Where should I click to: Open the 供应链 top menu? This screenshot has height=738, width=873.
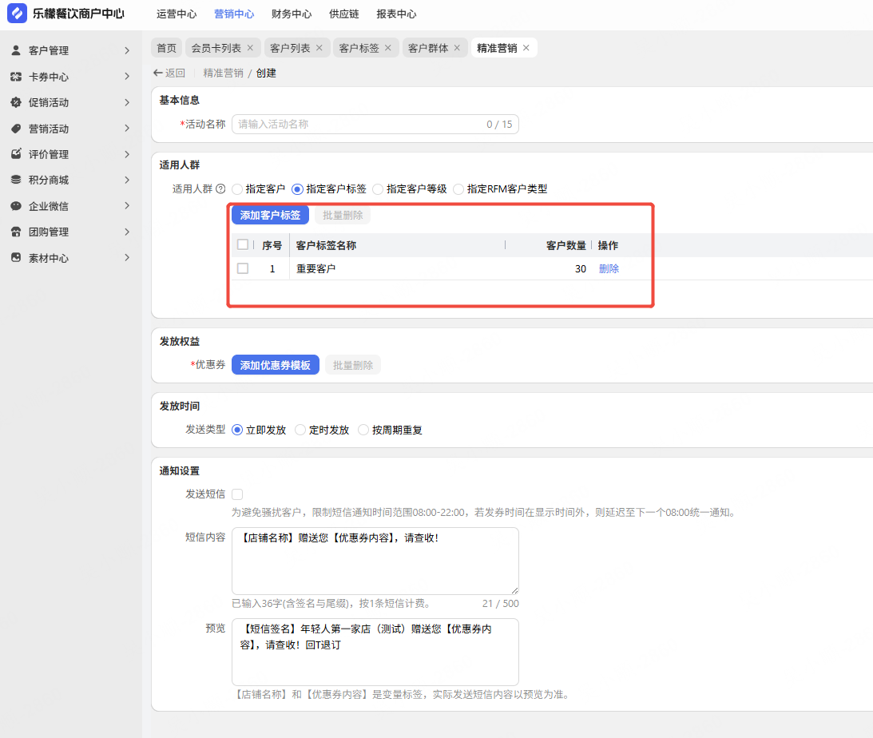(x=344, y=14)
